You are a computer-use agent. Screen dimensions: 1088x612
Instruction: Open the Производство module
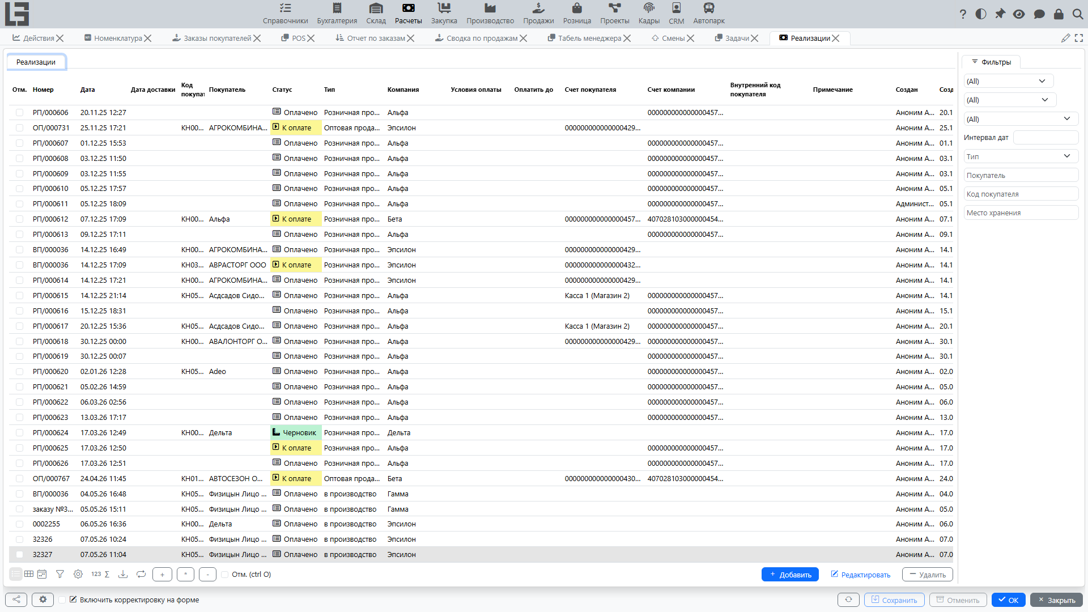[490, 14]
